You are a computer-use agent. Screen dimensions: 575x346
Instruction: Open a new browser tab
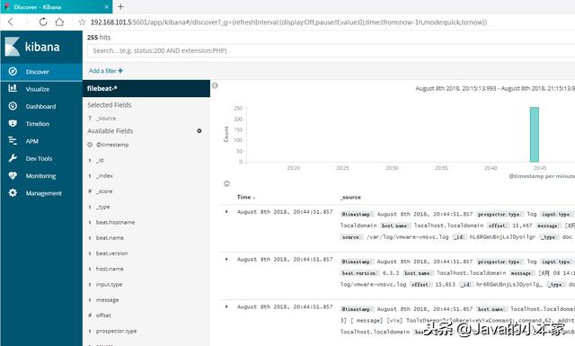pyautogui.click(x=120, y=6)
